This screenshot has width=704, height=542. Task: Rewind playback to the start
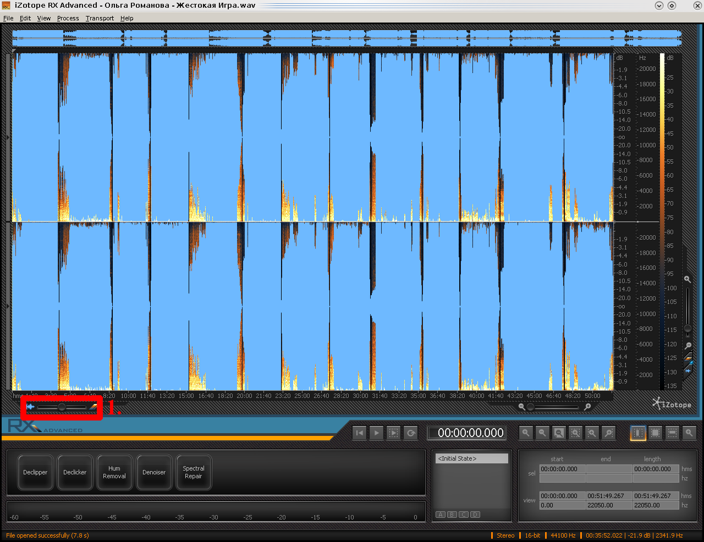tap(359, 433)
